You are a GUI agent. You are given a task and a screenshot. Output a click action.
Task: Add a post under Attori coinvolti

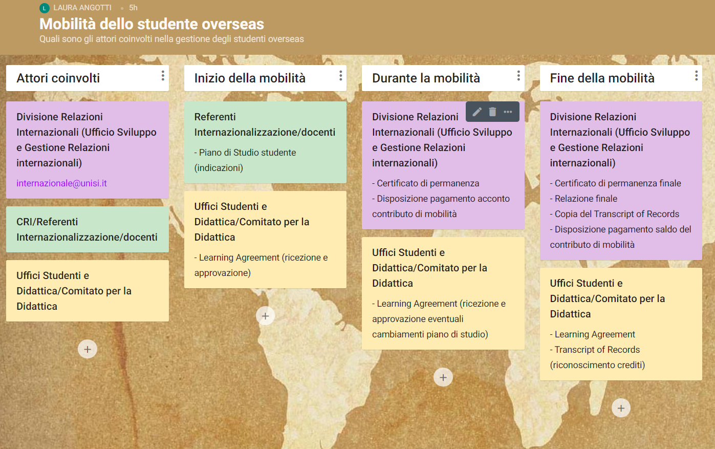(x=88, y=349)
